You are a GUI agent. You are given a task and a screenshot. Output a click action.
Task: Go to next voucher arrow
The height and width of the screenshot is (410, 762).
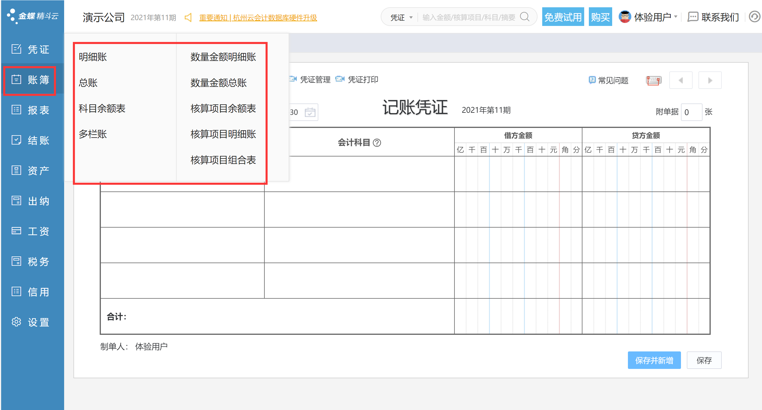click(x=710, y=80)
